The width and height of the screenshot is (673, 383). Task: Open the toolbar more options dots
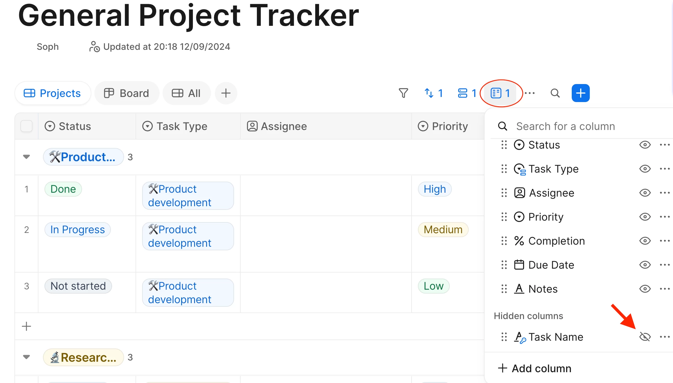[530, 93]
